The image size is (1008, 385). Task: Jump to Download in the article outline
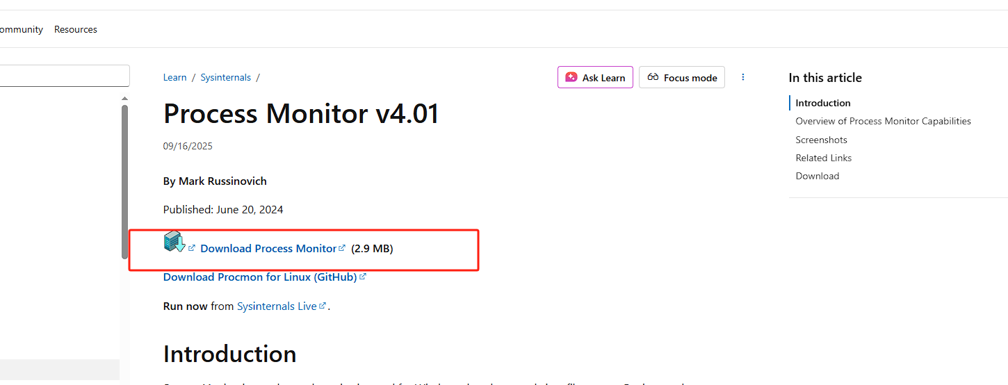(817, 176)
